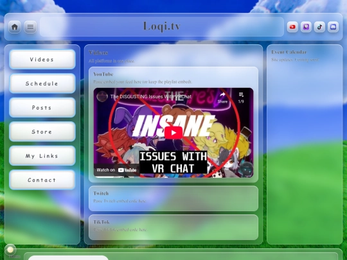Click the Loqi.tv site title banner

162,27
